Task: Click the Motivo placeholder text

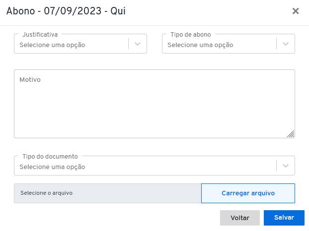Action: pos(30,80)
